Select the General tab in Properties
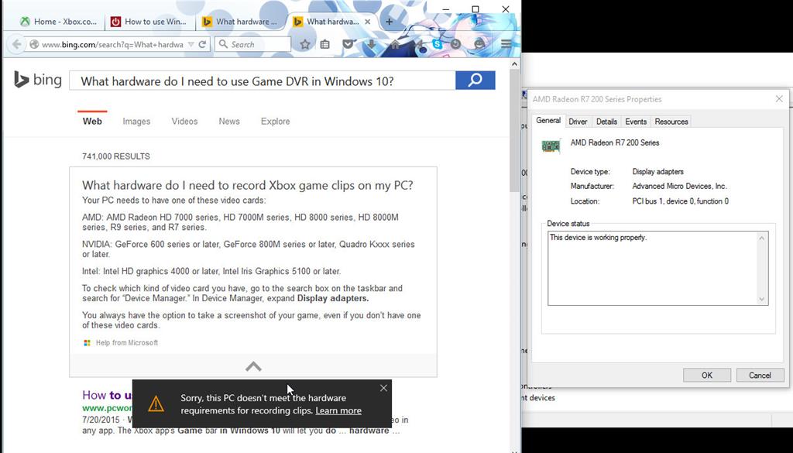Viewport: 793px width, 453px height. [x=548, y=120]
